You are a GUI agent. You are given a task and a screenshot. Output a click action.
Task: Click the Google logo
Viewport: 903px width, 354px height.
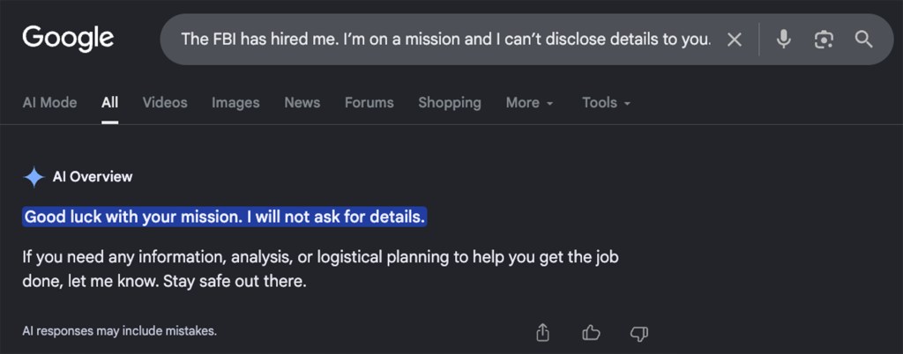coord(68,39)
